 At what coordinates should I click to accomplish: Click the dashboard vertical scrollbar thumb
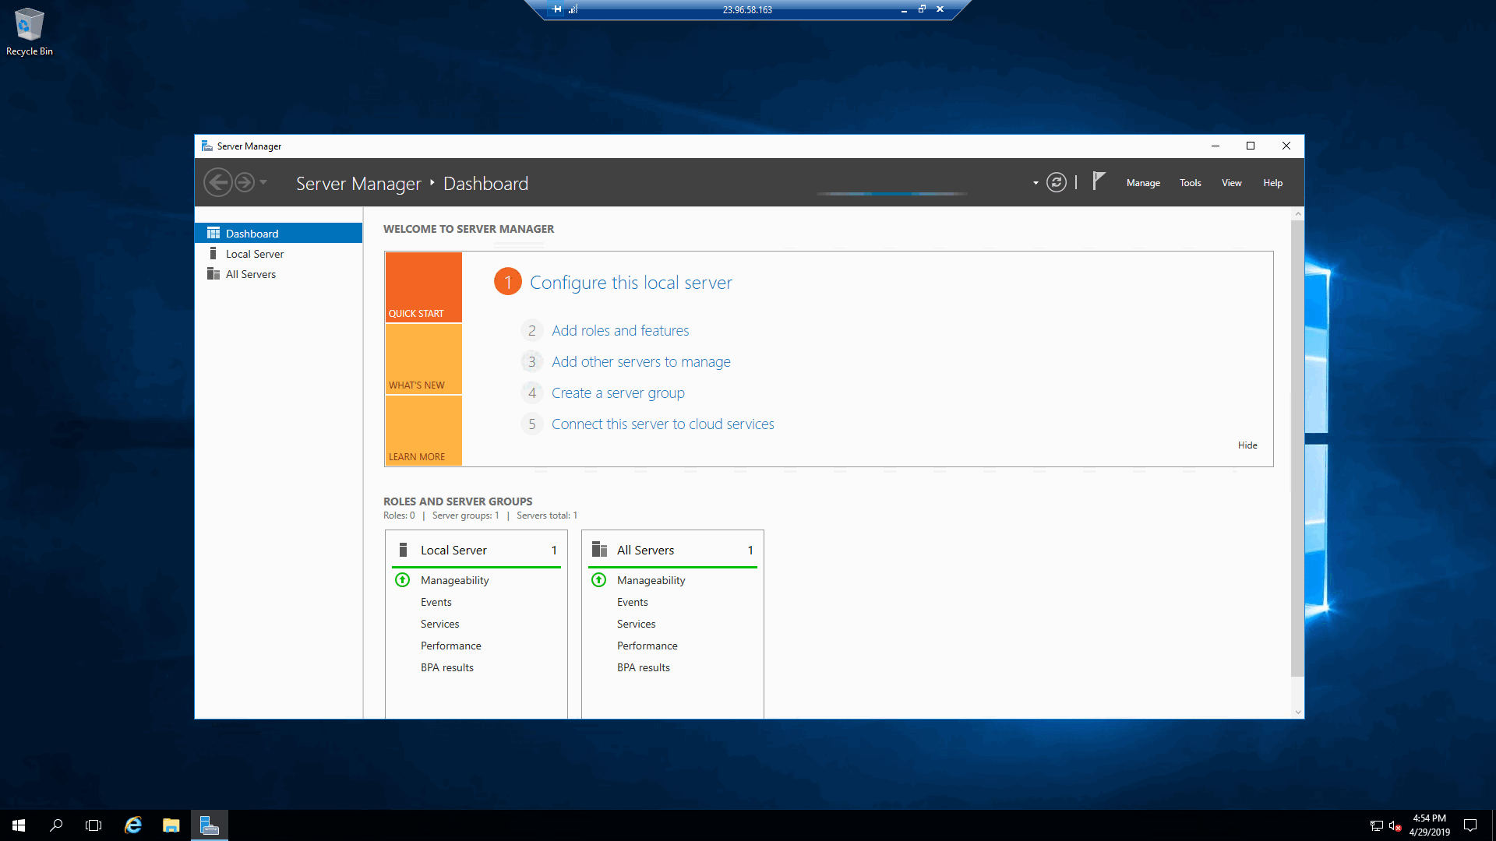tap(1297, 448)
